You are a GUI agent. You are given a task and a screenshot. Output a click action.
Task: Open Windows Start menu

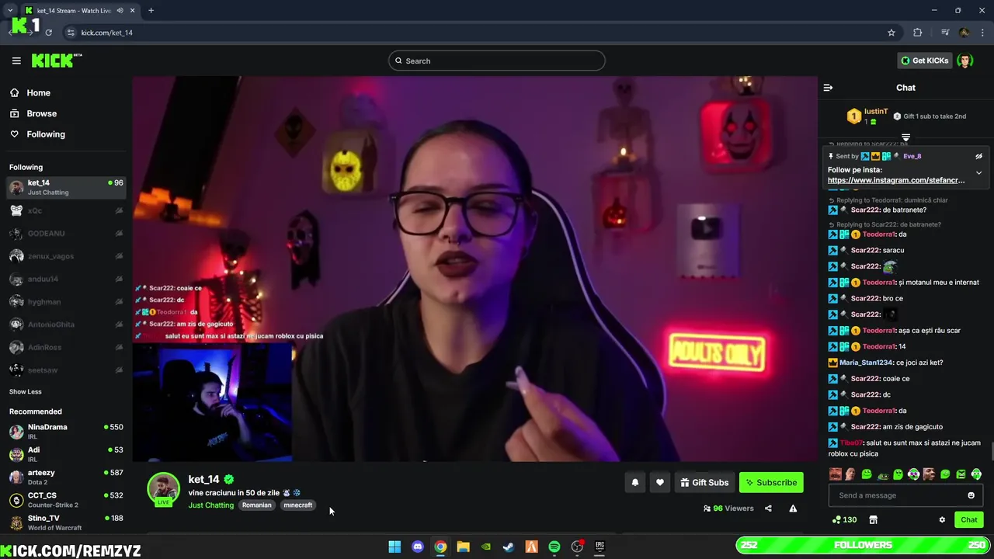coord(394,547)
